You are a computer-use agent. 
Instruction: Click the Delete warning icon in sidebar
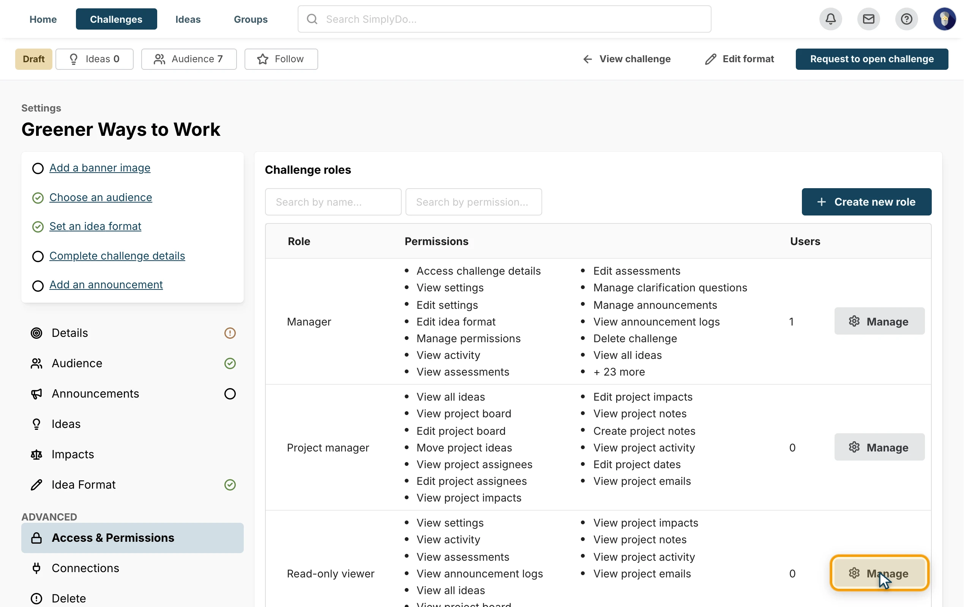(36, 599)
